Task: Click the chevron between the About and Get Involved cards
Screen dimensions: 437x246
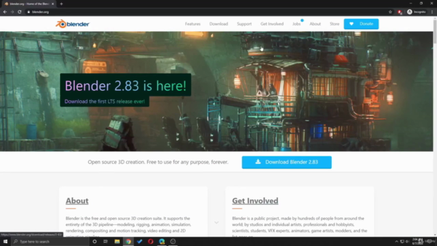Action: [x=216, y=223]
